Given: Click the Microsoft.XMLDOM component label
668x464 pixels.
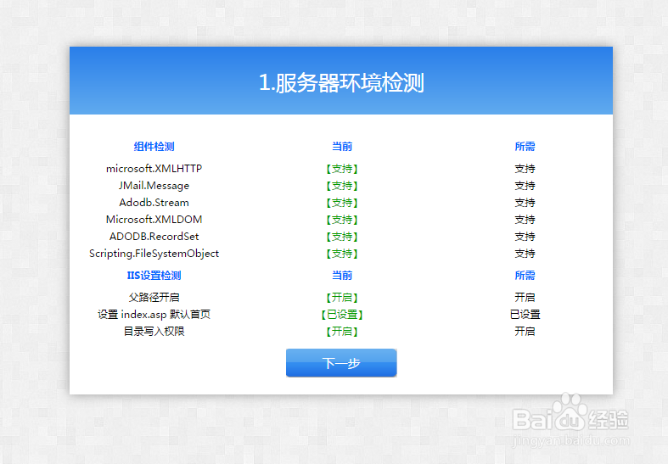Looking at the screenshot, I should 154,220.
